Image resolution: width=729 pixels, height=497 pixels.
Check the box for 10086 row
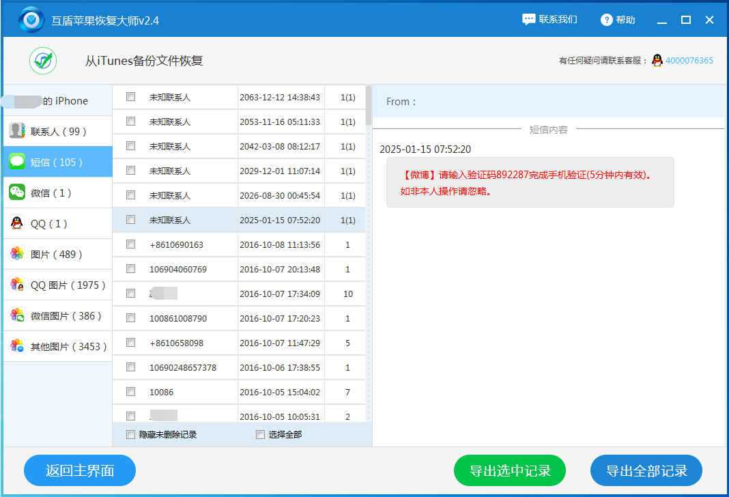tap(130, 392)
